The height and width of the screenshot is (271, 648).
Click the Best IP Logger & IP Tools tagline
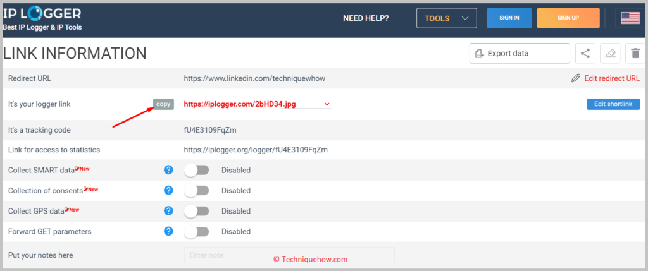(42, 27)
